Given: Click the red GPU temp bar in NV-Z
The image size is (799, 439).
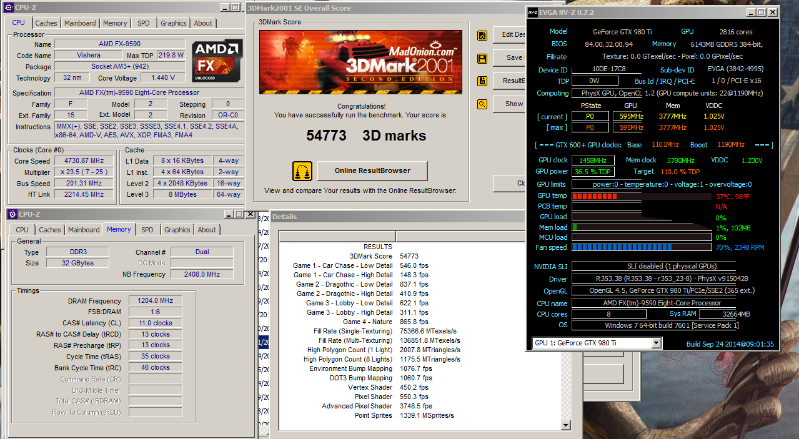Looking at the screenshot, I should coord(642,196).
